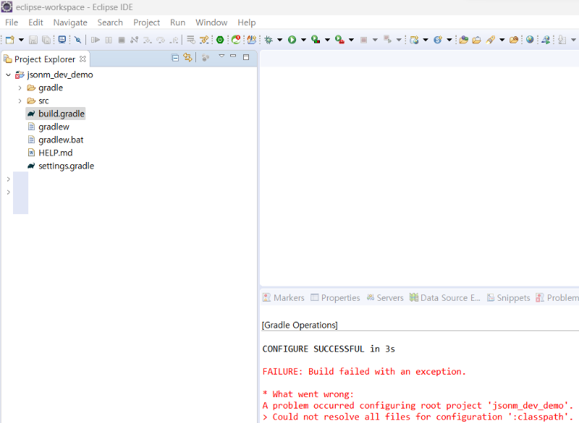Expand the gradle folder
Image resolution: width=579 pixels, height=423 pixels.
pyautogui.click(x=20, y=87)
